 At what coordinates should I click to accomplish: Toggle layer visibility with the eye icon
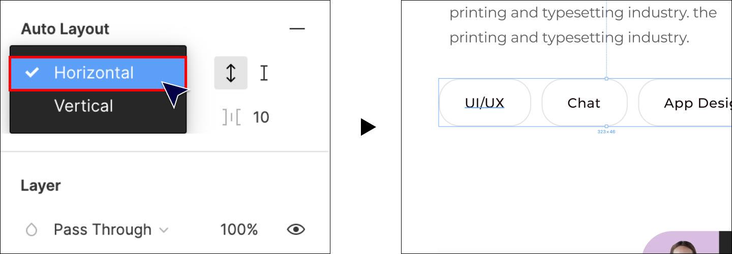[296, 230]
